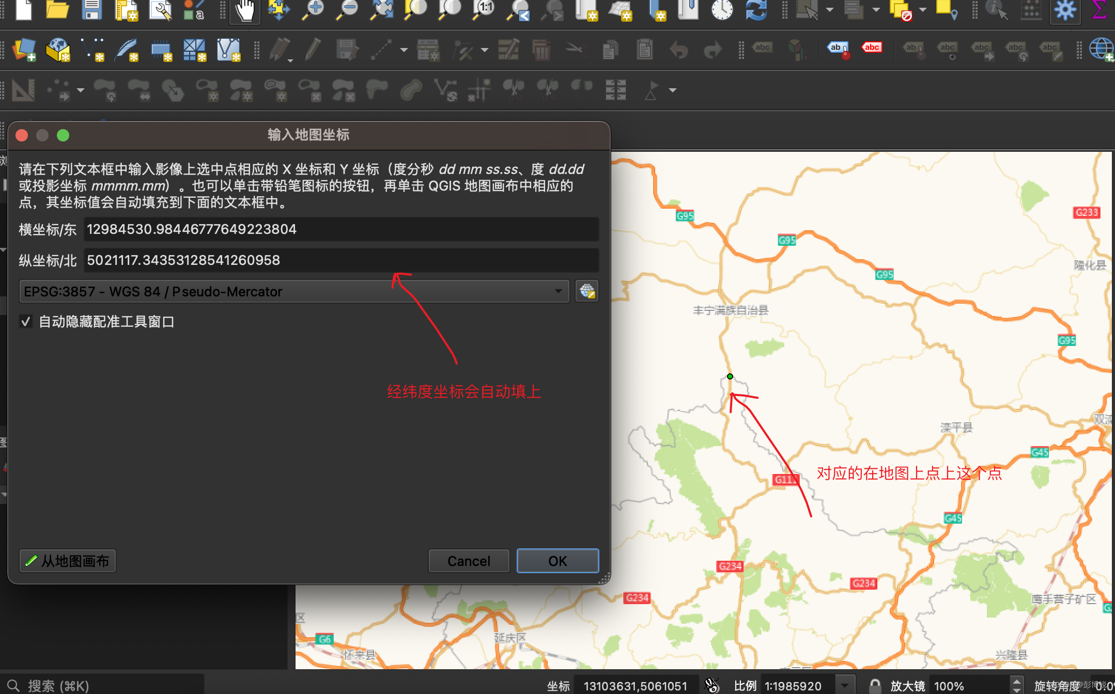Image resolution: width=1115 pixels, height=694 pixels.
Task: Open the Processing Toolbox gear icon
Action: pyautogui.click(x=1065, y=10)
